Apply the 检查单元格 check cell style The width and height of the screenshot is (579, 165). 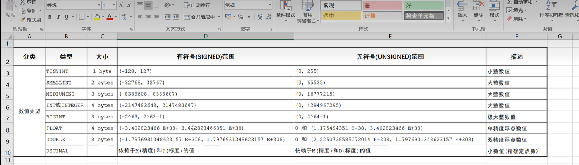(x=424, y=16)
